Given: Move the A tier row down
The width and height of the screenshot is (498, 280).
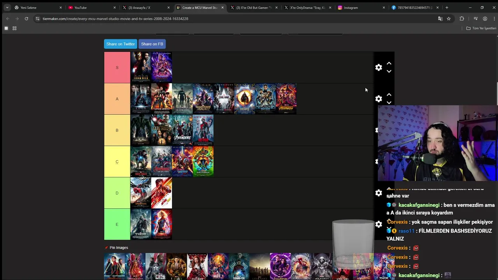Looking at the screenshot, I should pos(389,103).
